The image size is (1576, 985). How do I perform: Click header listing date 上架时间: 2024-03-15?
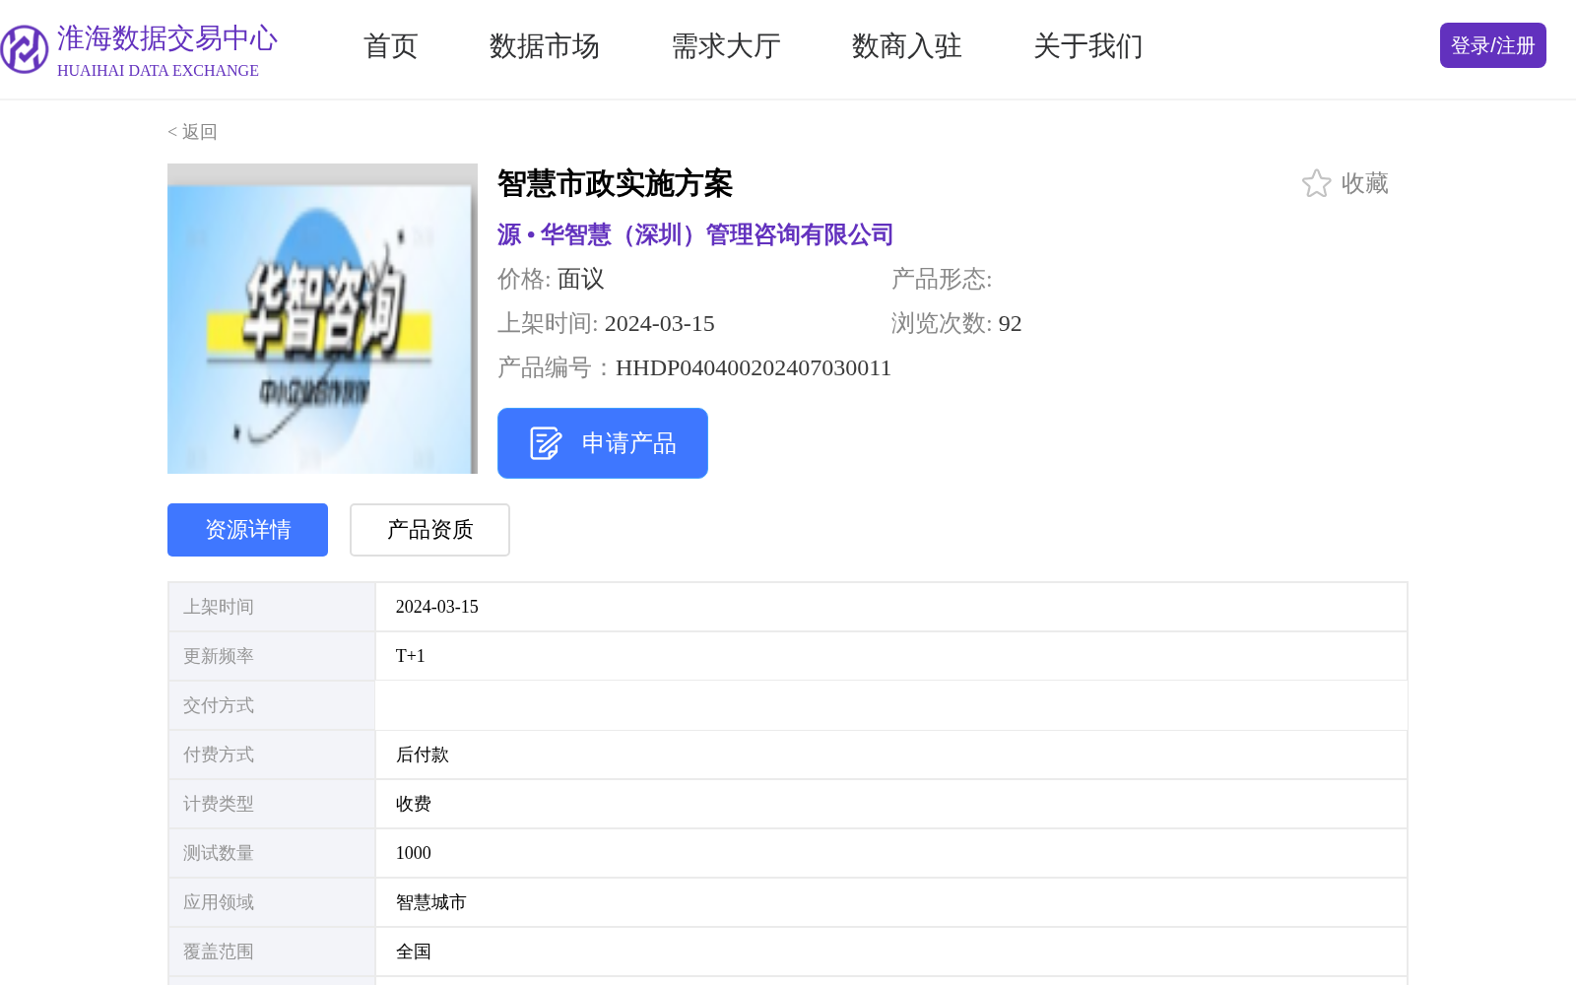pos(606,323)
